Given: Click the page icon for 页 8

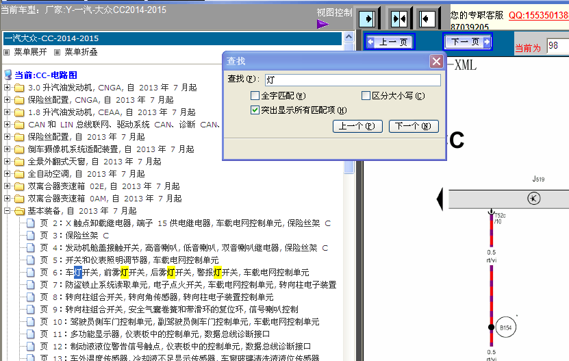Looking at the screenshot, I should (31, 297).
